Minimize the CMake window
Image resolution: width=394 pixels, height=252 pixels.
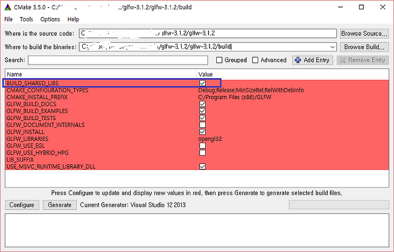(x=340, y=7)
